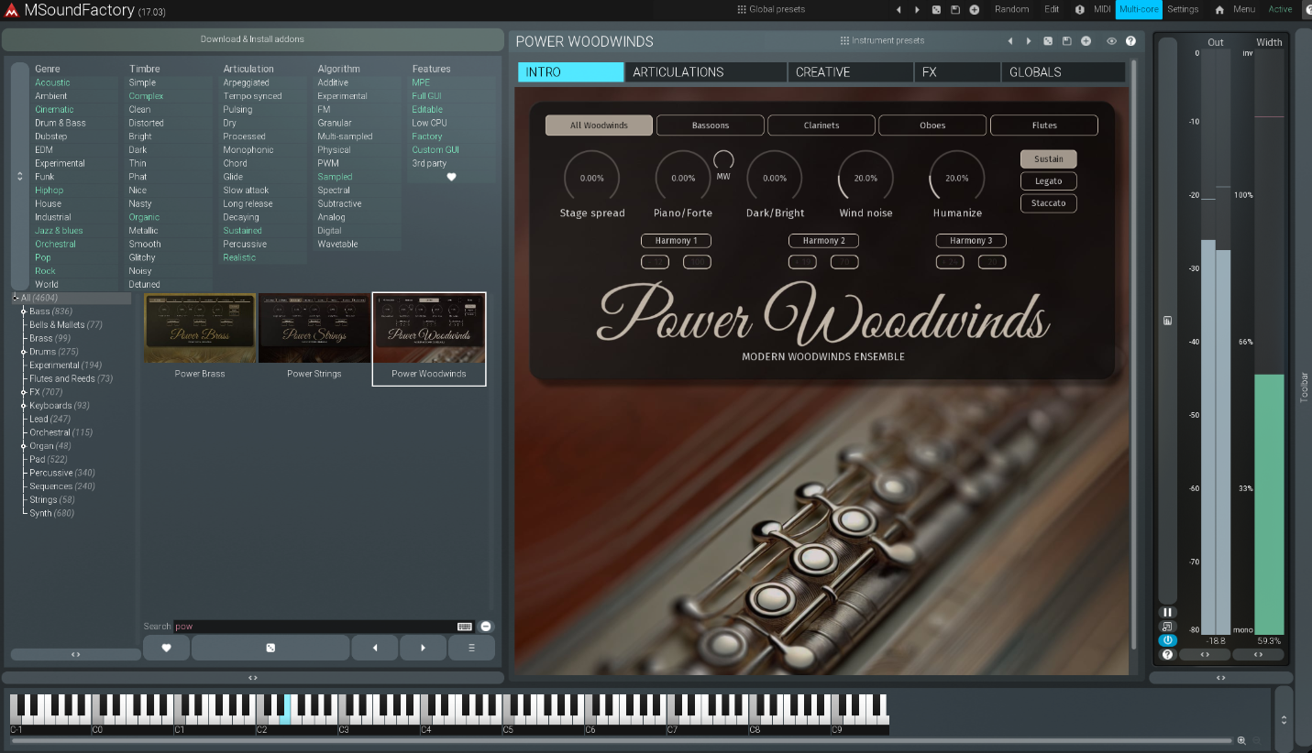
Task: Click Download & Install addons
Action: click(x=252, y=39)
